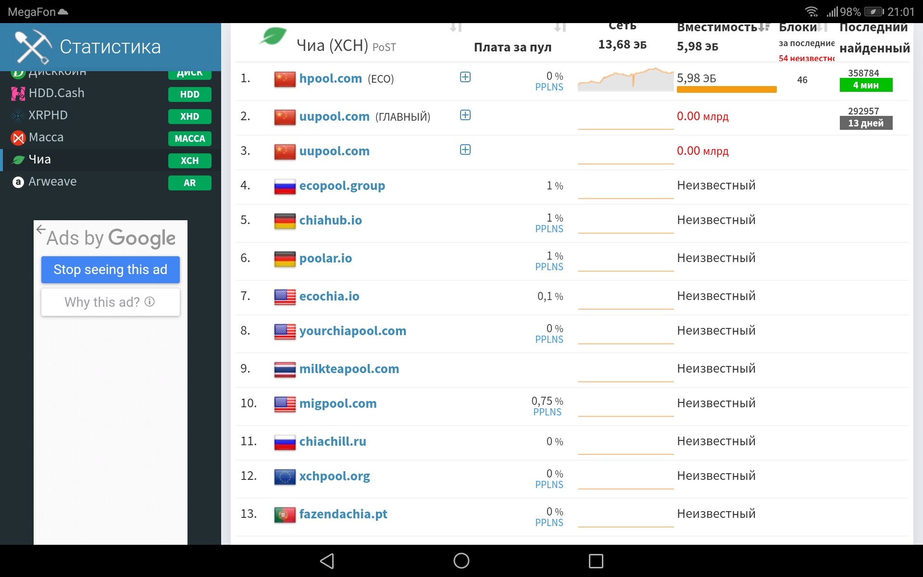This screenshot has height=577, width=923.
Task: Click the Germany flag beside poolar.io
Action: (x=285, y=259)
